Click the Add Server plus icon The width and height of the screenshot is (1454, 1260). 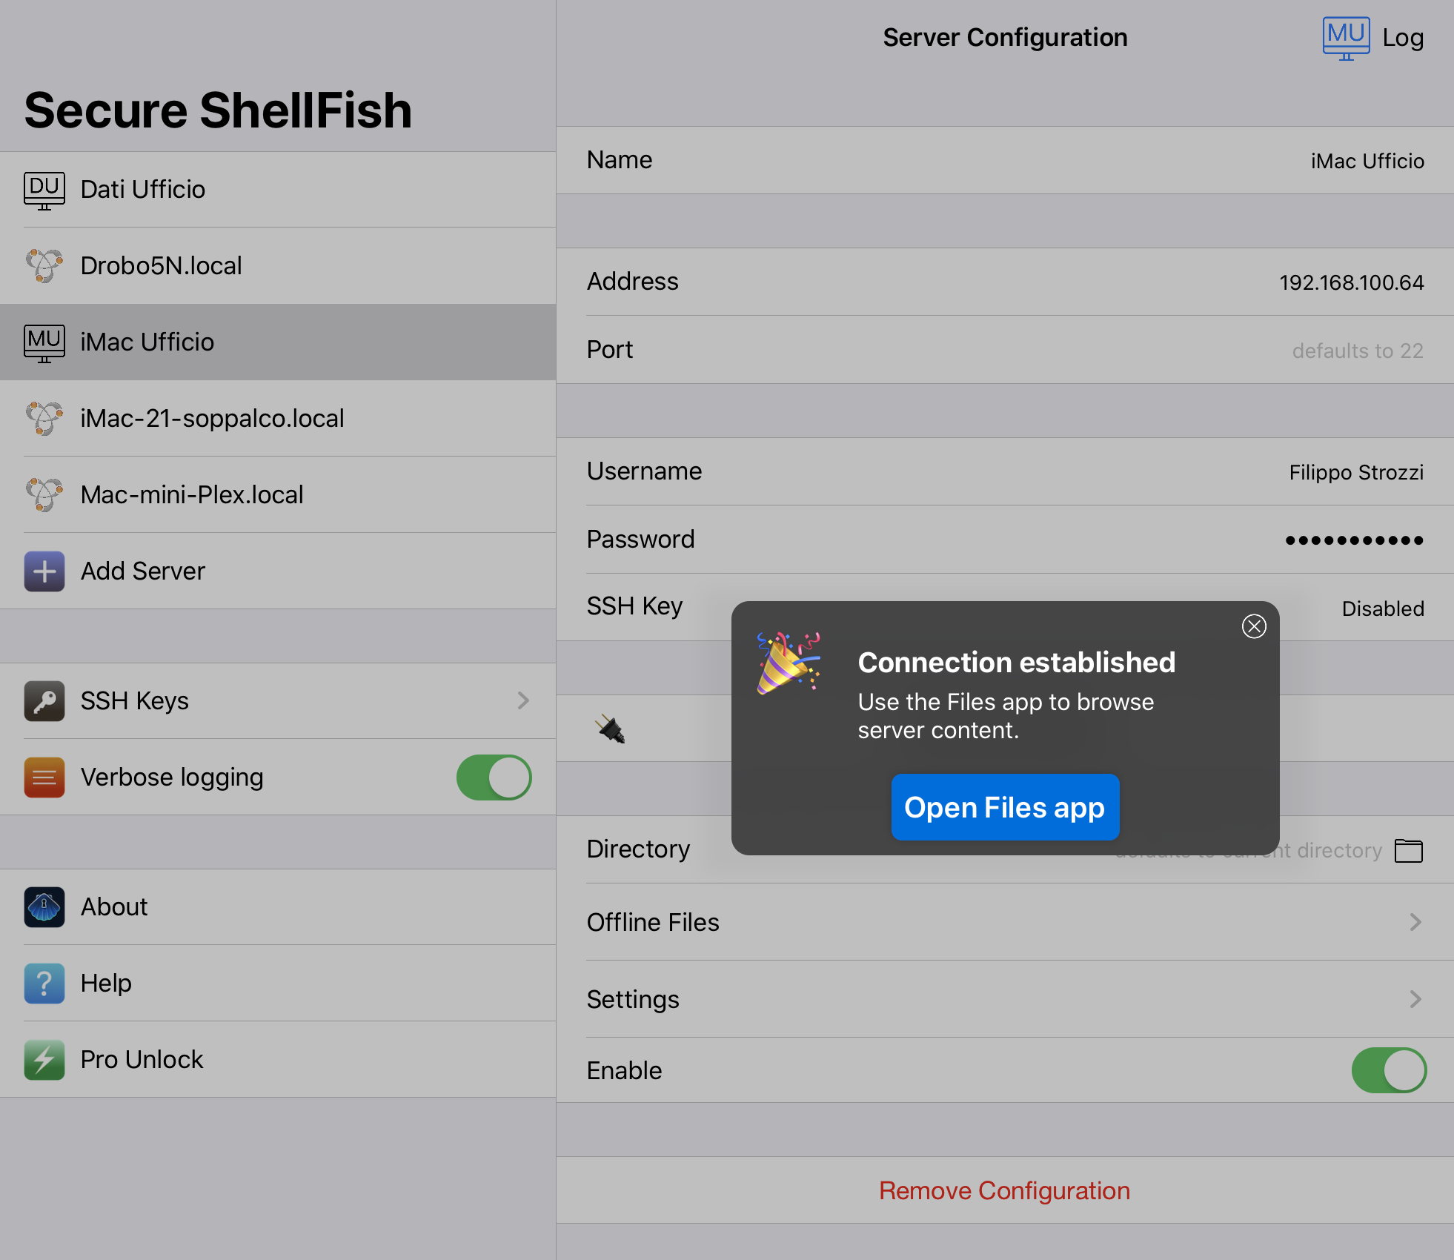tap(44, 571)
